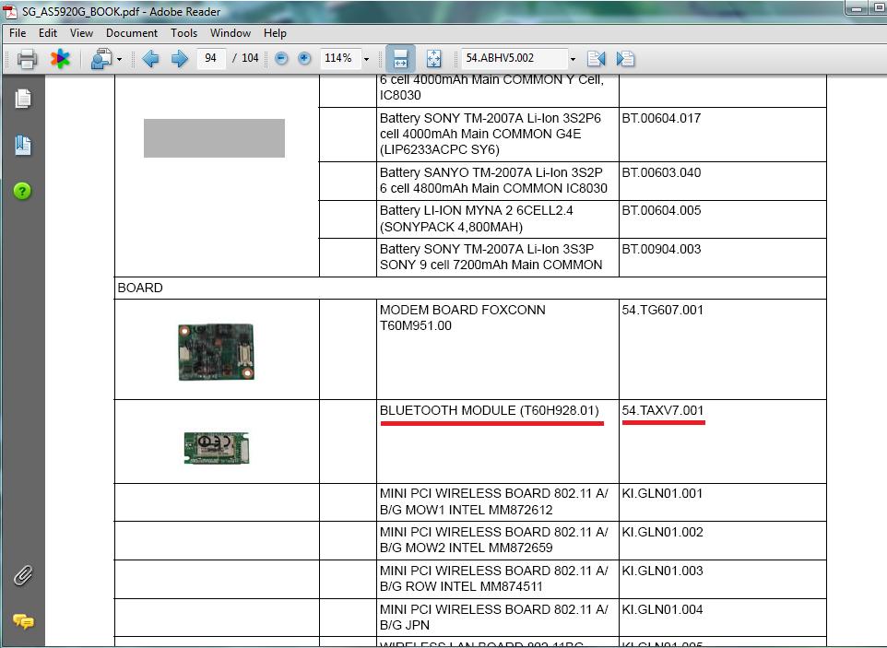Click the wireless board ROW INTEL MM874511 description
This screenshot has height=648, width=887.
point(494,579)
